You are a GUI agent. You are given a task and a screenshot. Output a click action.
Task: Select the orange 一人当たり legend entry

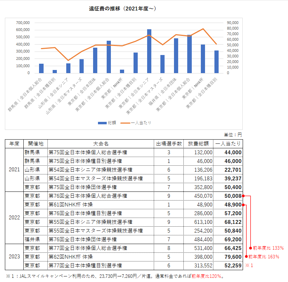pyautogui.click(x=136, y=123)
